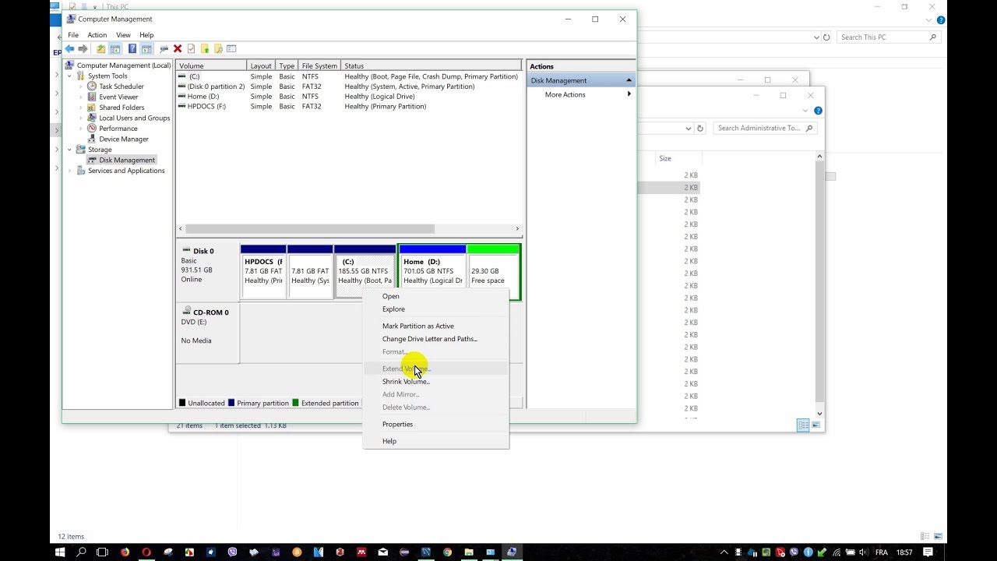Select the HPDOCS partition block on Disk 0
This screenshot has height=561, width=997.
[263, 272]
